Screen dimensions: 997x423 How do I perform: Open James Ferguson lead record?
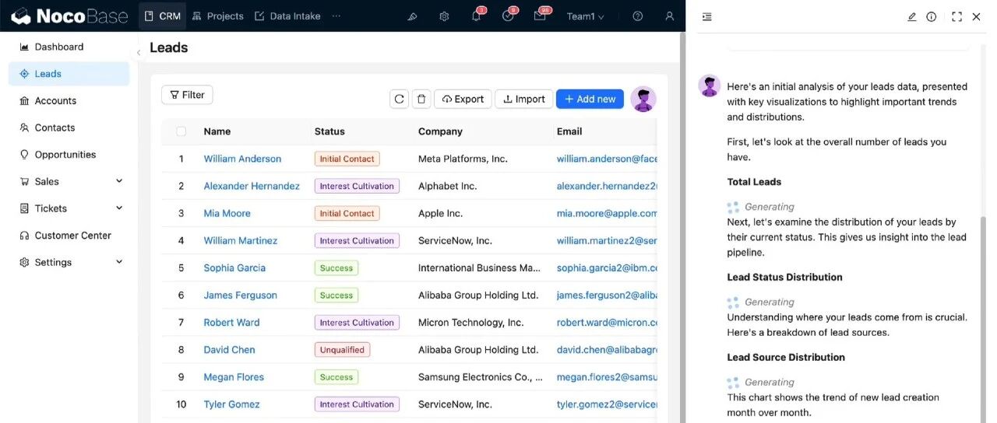(240, 295)
